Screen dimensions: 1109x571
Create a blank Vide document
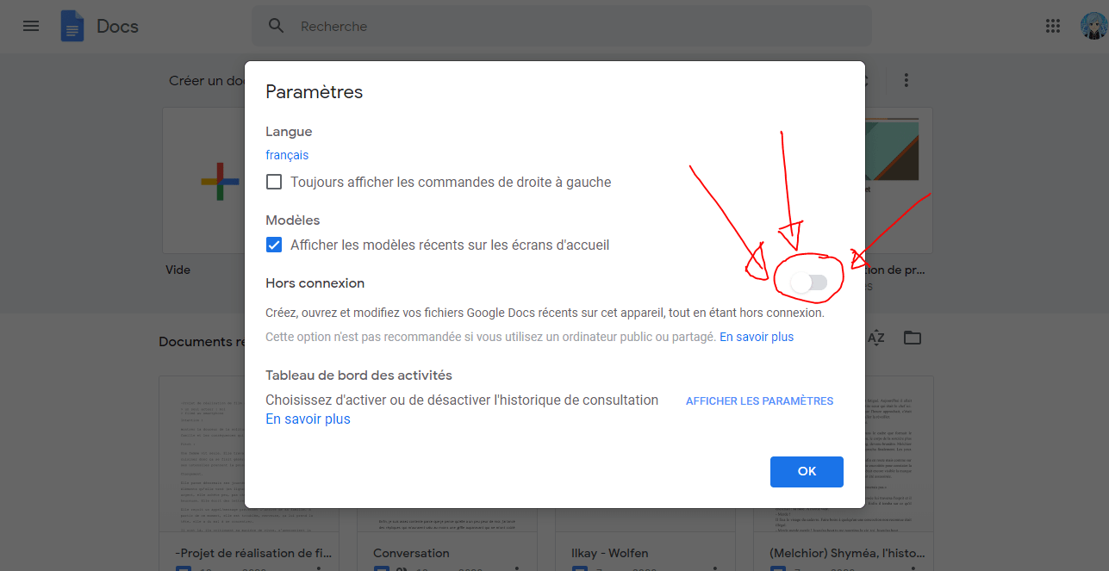pyautogui.click(x=220, y=181)
